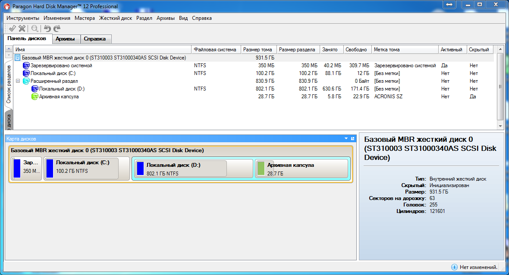This screenshot has height=275, width=509.
Task: Switch to the Справка tab
Action: coord(95,39)
